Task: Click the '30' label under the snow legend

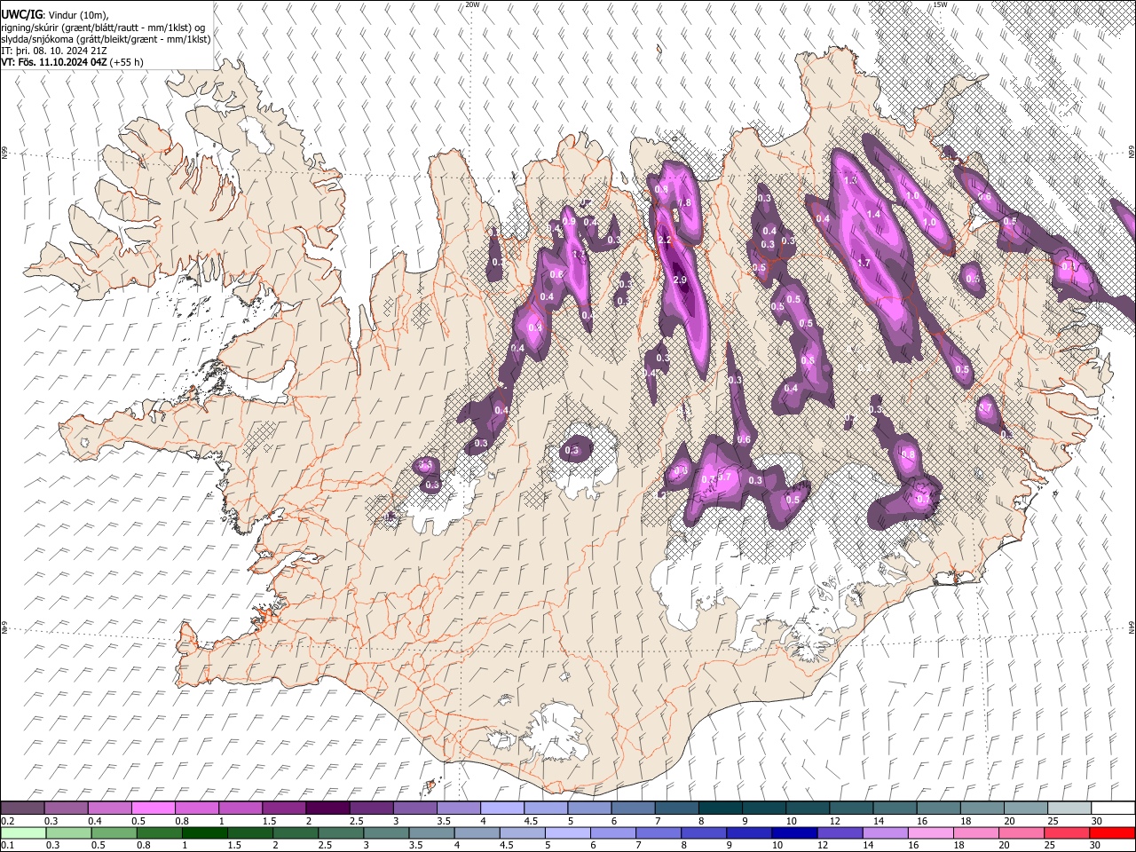Action: point(1096,821)
